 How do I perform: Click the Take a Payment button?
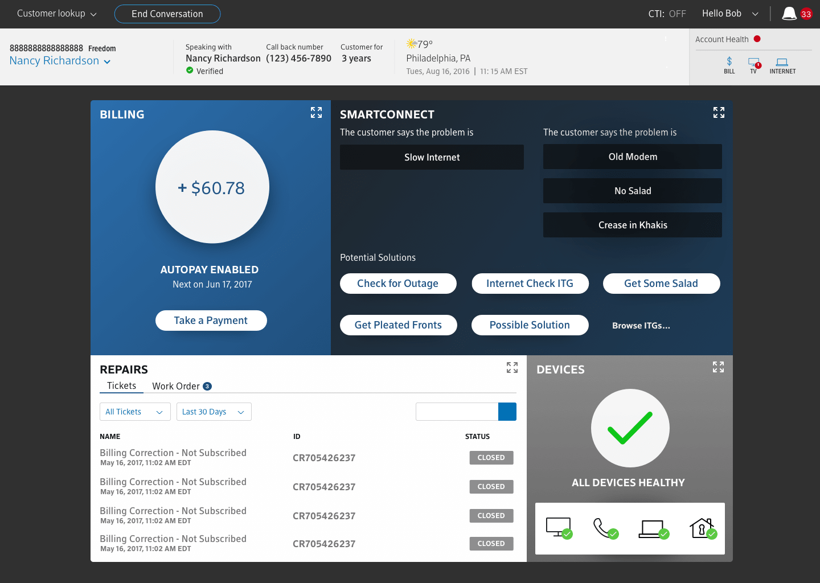coord(211,321)
